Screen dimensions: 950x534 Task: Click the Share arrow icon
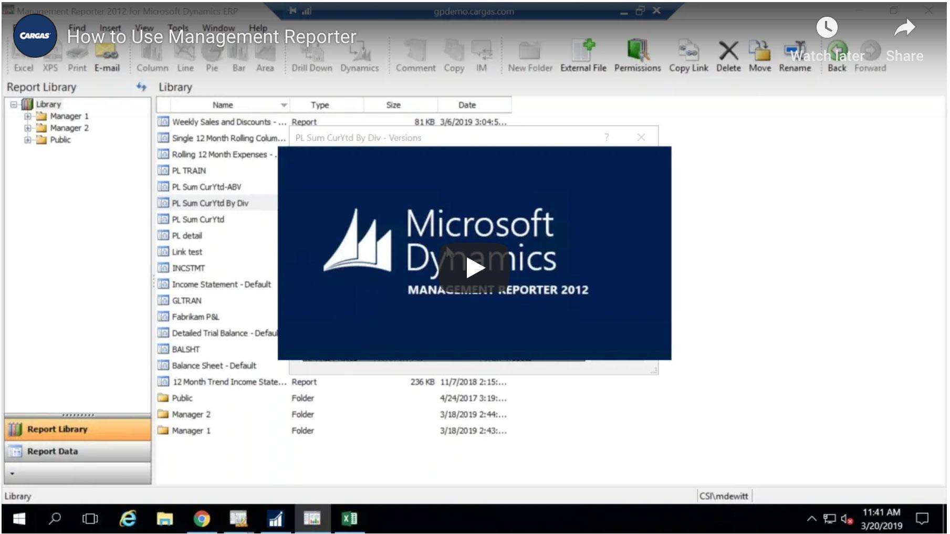[904, 28]
